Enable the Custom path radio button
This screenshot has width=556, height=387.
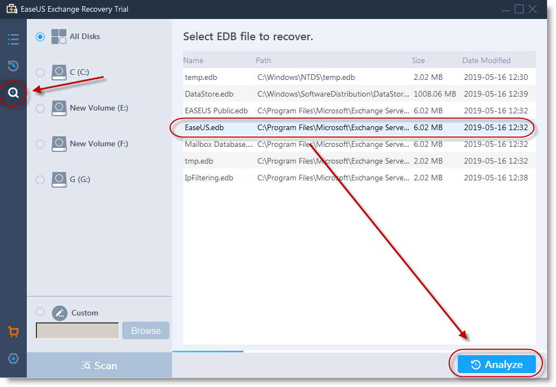[x=40, y=312]
